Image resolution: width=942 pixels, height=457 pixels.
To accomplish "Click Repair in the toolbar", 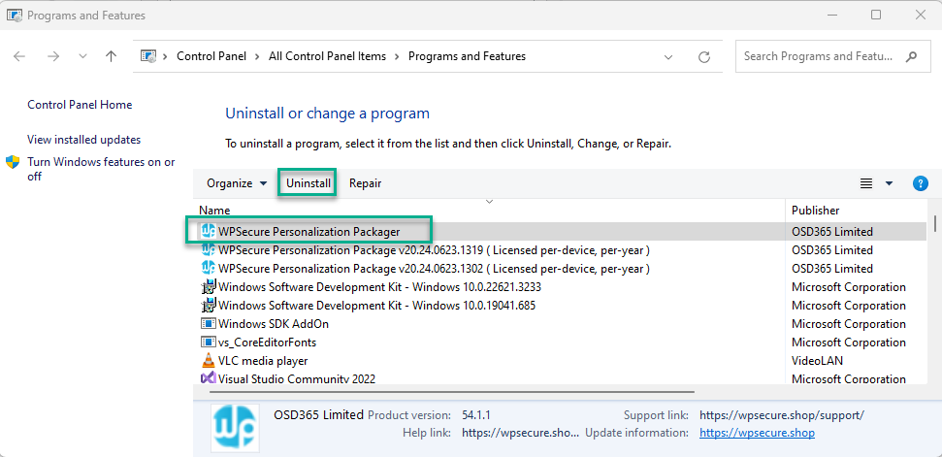I will (366, 183).
